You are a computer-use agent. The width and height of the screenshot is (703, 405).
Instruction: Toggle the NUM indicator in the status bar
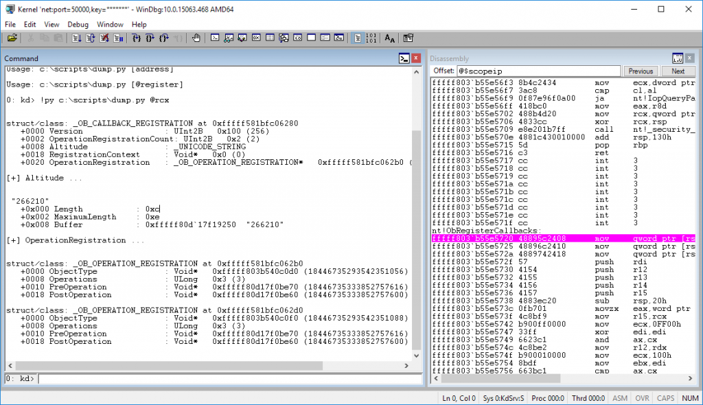(690, 398)
